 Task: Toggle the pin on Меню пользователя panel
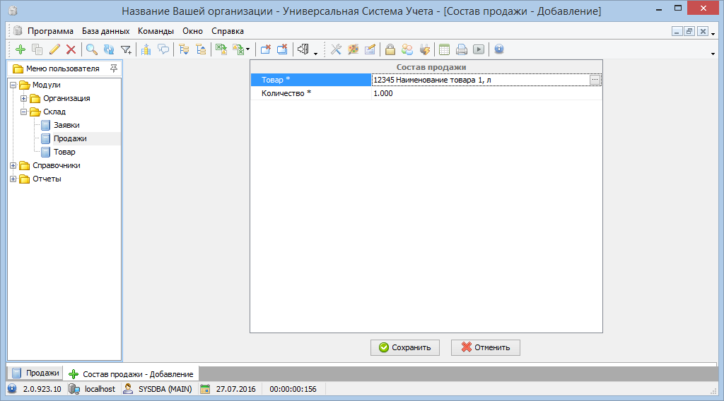114,68
